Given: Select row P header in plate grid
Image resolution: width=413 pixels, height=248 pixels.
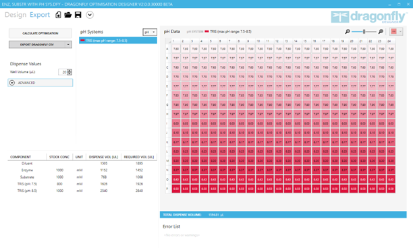Looking at the screenshot, I should click(168, 189).
